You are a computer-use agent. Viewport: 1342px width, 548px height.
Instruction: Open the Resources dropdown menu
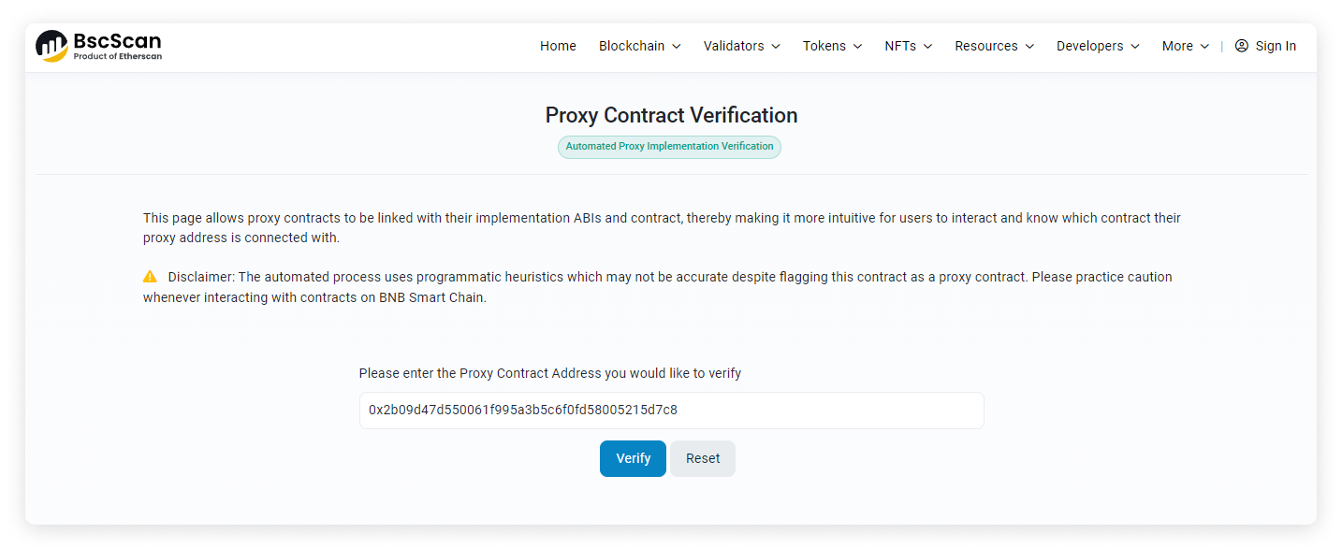coord(994,46)
